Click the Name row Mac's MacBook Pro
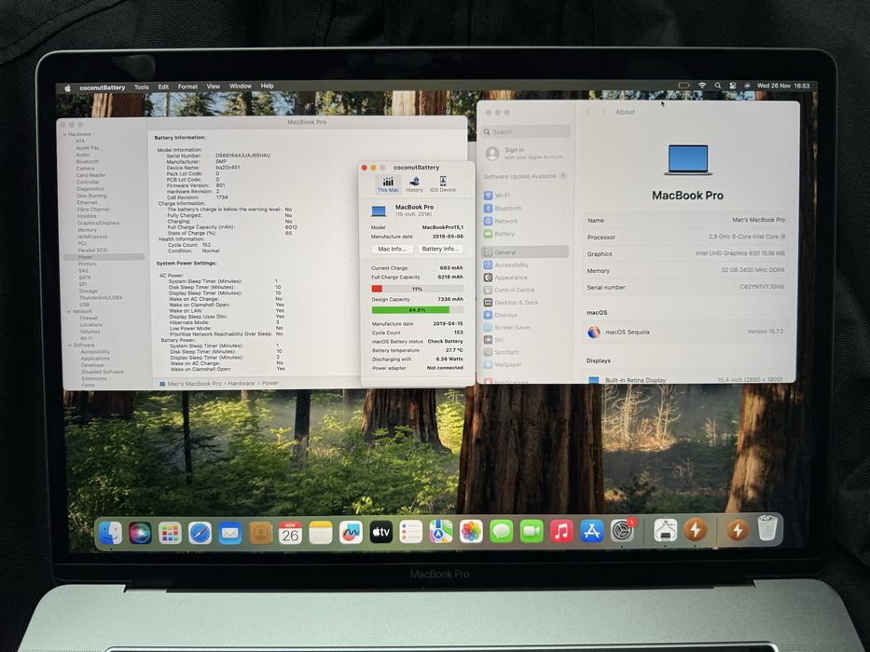The width and height of the screenshot is (870, 652). tap(685, 220)
